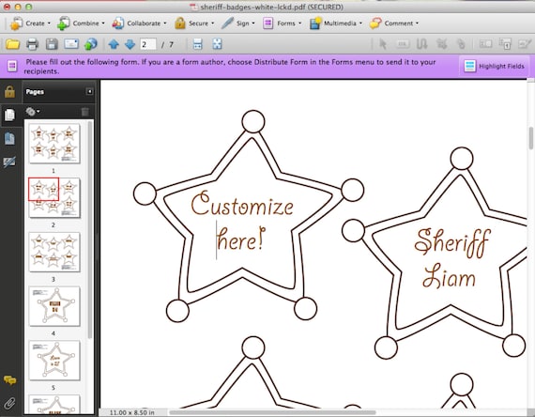The image size is (535, 417).
Task: Go to previous page with up arrow
Action: [114, 44]
